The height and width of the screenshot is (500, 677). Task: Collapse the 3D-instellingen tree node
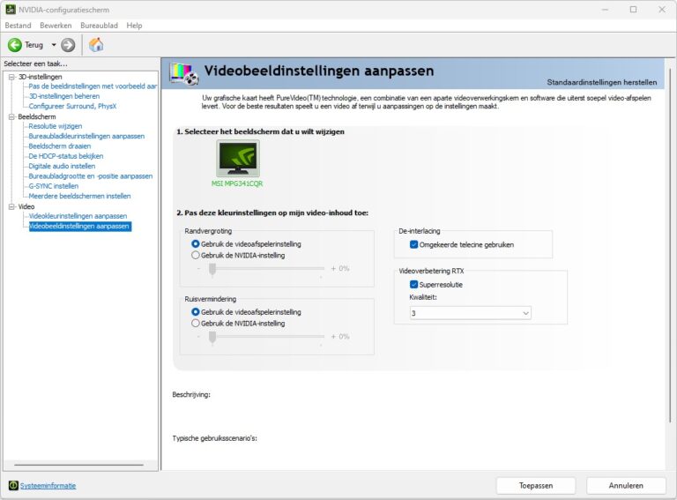tap(11, 77)
